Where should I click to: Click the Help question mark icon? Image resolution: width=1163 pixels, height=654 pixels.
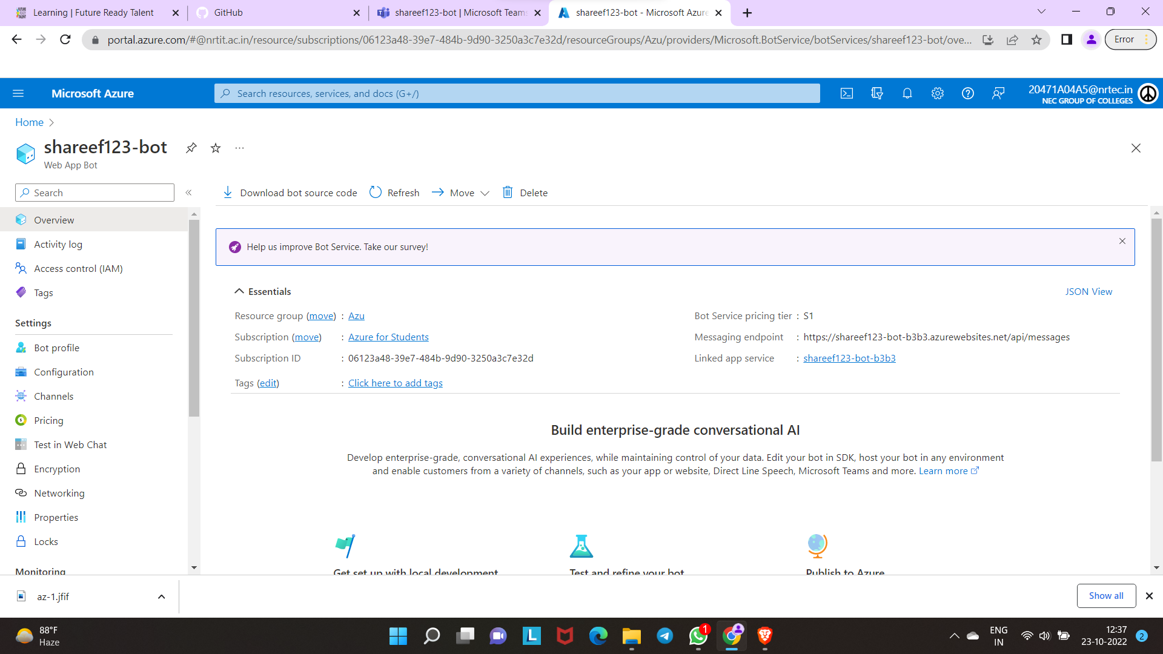point(967,93)
